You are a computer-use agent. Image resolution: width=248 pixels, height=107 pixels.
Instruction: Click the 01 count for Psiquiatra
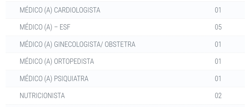218,79
